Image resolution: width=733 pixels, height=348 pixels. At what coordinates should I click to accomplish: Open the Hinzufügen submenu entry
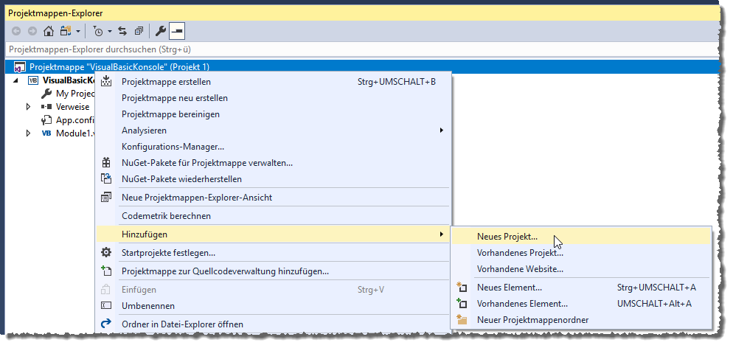(274, 234)
